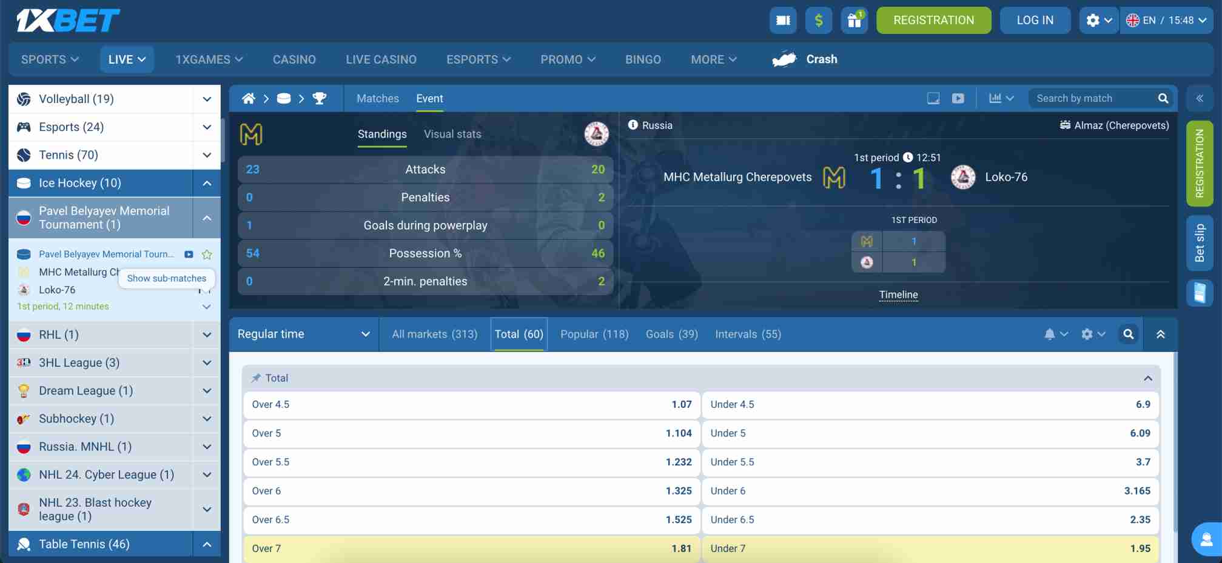Click Show sub-matches tooltip
Image resolution: width=1222 pixels, height=563 pixels.
click(167, 278)
